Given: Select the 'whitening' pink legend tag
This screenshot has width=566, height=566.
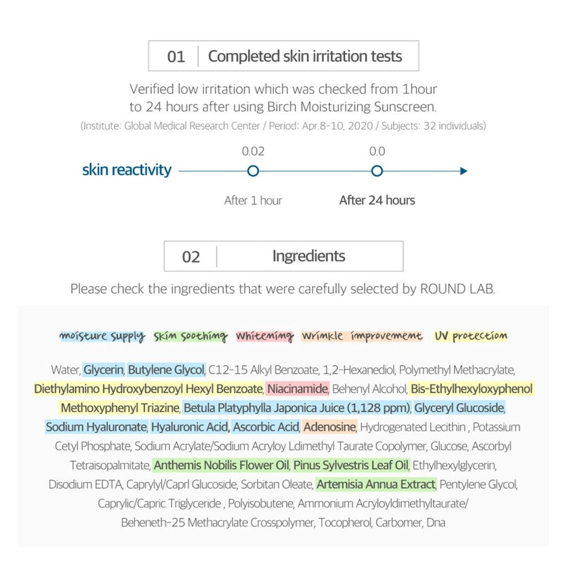Looking at the screenshot, I should point(265,336).
